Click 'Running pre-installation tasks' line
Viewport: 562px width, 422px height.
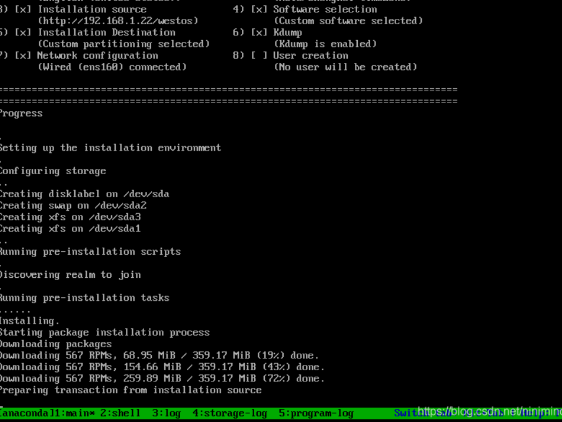click(x=85, y=298)
